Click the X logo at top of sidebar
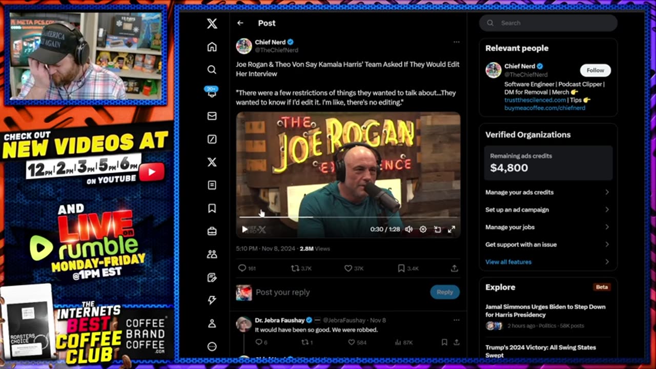The image size is (656, 369). (x=212, y=24)
